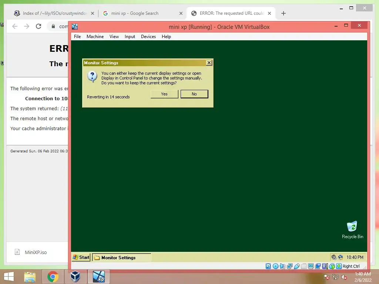Open VirtualBox Manager from the taskbar
This screenshot has width=379, height=284.
(x=75, y=277)
